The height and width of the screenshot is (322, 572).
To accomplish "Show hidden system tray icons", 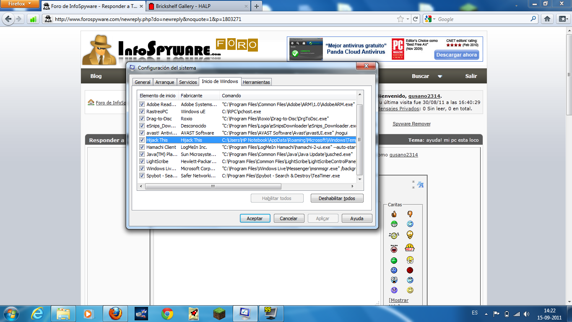I will pos(487,313).
